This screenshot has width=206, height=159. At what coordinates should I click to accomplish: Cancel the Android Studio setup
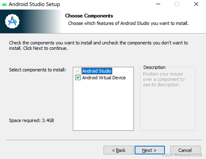(185, 150)
